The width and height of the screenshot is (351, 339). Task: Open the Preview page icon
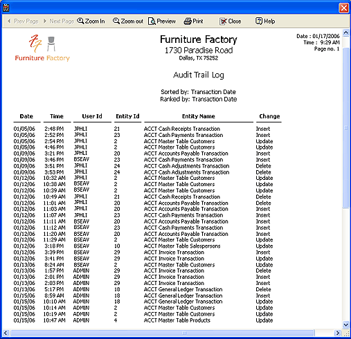152,21
